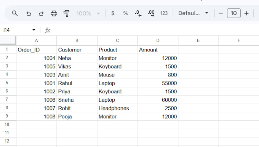This screenshot has width=259, height=147.
Task: Click the cell containing 1004
Action: point(36,58)
